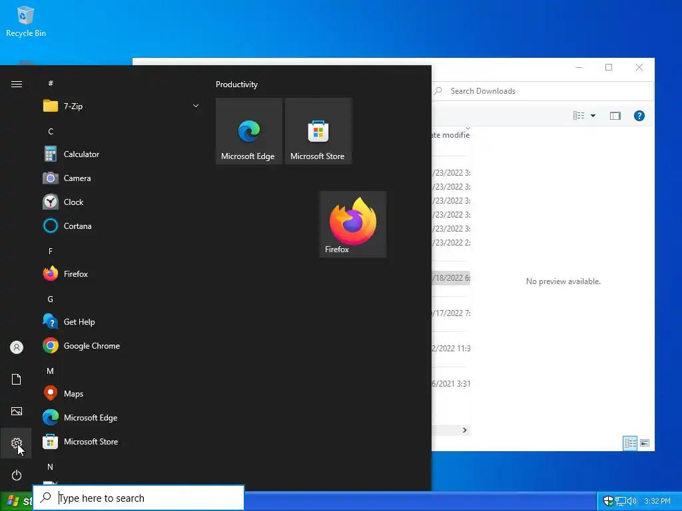Click the letter header 'M'
682x511 pixels.
pyautogui.click(x=51, y=371)
